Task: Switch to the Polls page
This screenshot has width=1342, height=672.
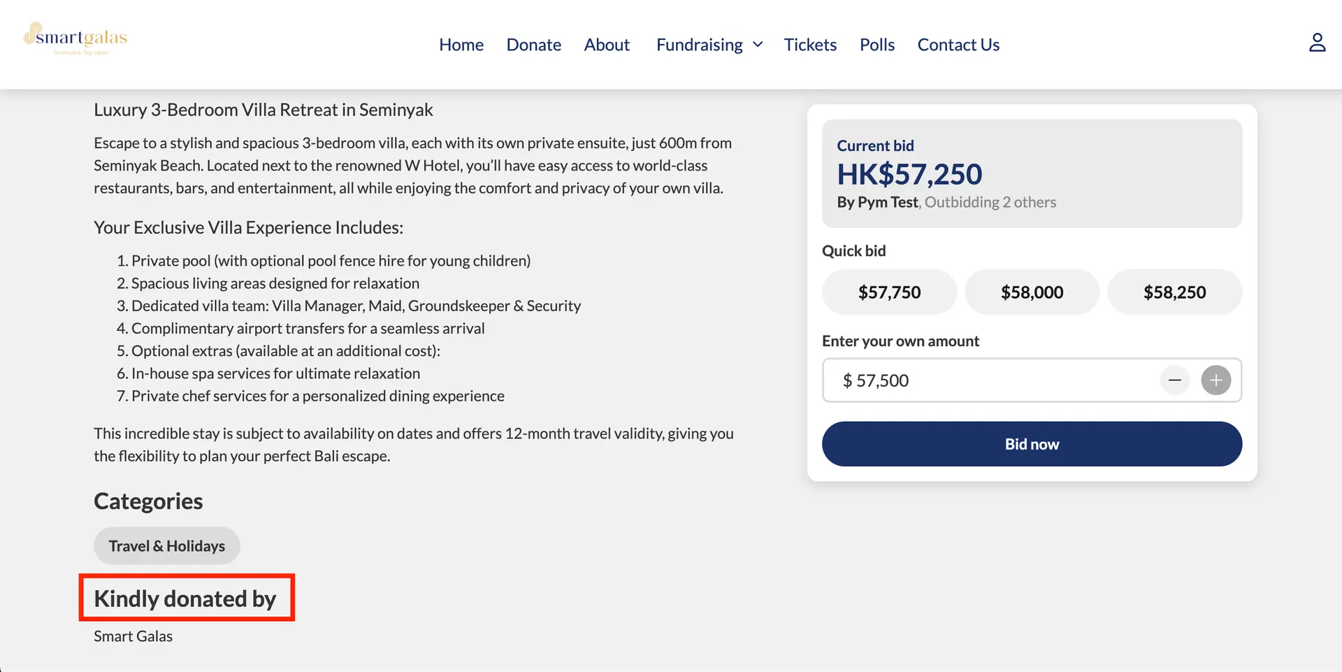Action: [876, 45]
